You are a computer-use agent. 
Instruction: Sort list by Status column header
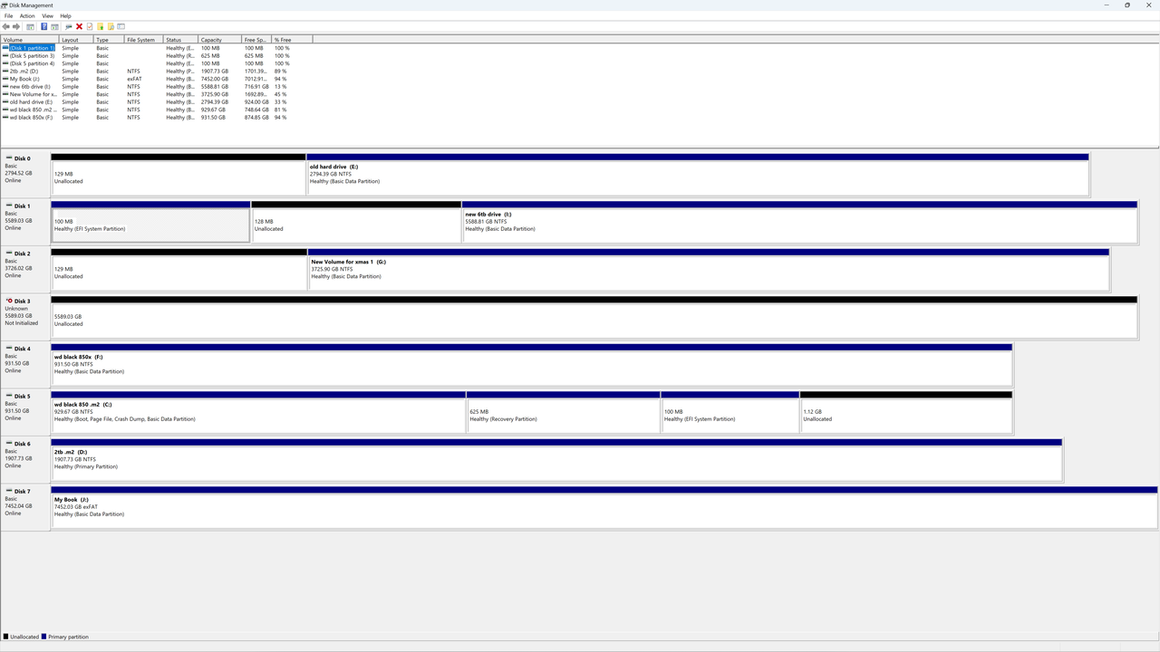point(180,40)
